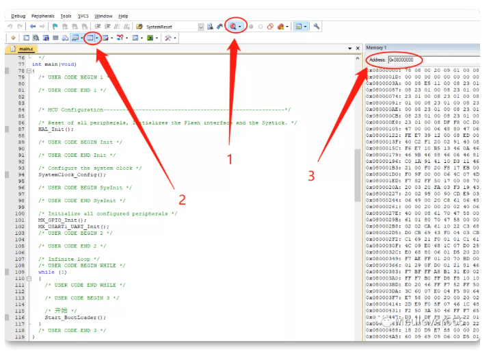Click the incremental find binoculars icon
Image resolution: width=491 pixels, height=354 pixels.
pos(220,27)
